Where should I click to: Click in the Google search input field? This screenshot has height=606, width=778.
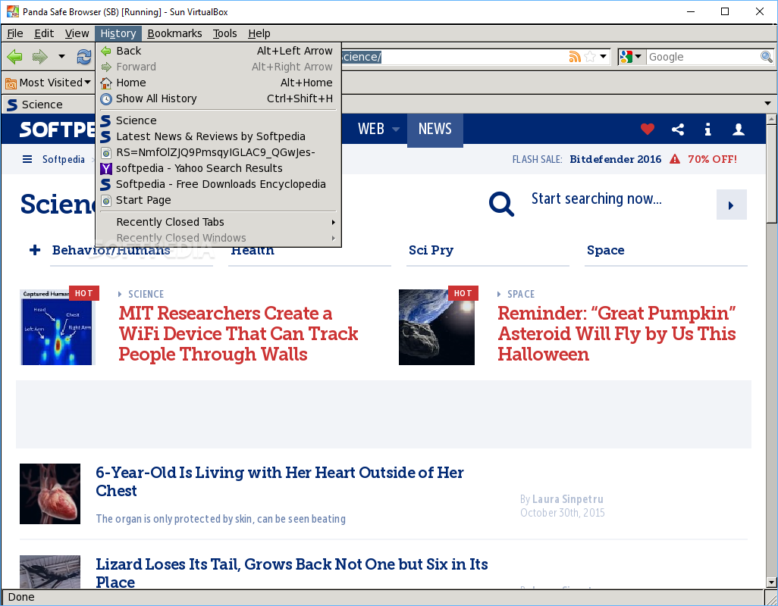click(704, 57)
